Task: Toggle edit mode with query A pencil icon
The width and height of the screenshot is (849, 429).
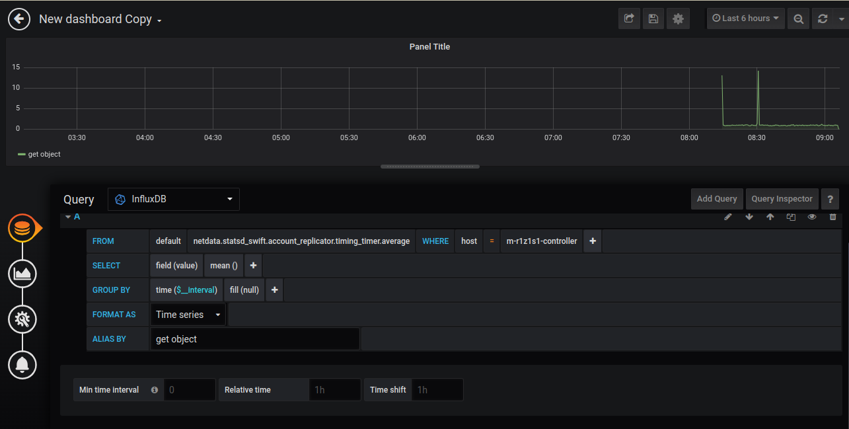Action: (728, 217)
